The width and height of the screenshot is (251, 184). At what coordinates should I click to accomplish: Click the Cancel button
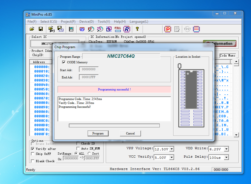tap(130, 133)
